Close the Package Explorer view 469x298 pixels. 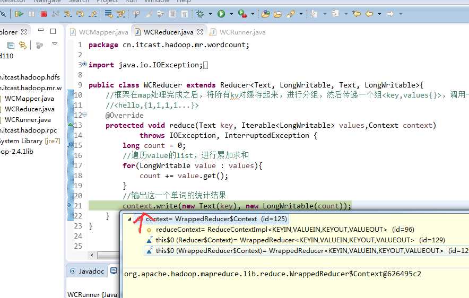(24, 32)
